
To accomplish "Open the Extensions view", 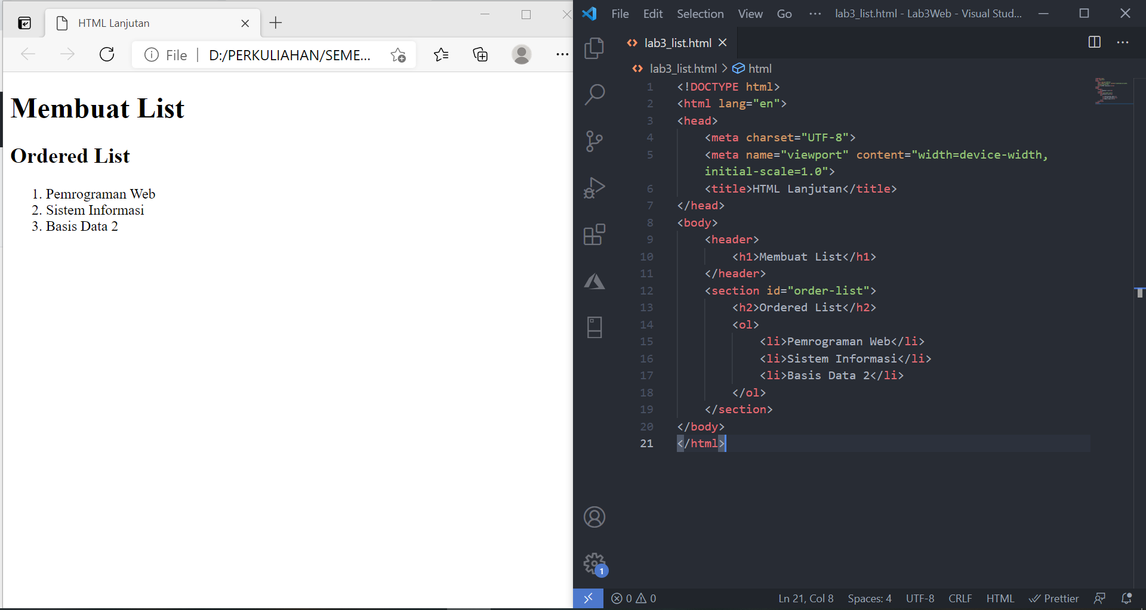I will [594, 234].
